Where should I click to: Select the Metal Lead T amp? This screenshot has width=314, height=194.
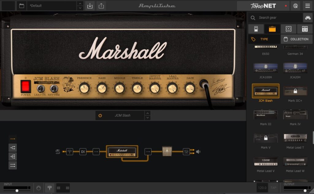point(295,141)
